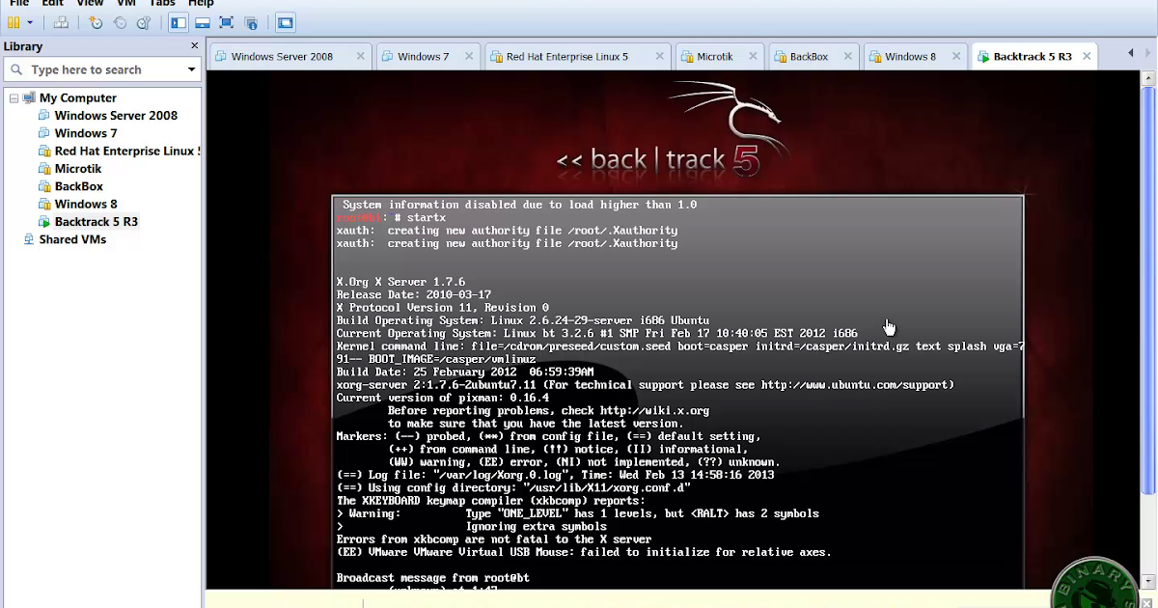Click the 'startx' command line in terminal
The height and width of the screenshot is (608, 1158).
tap(391, 218)
